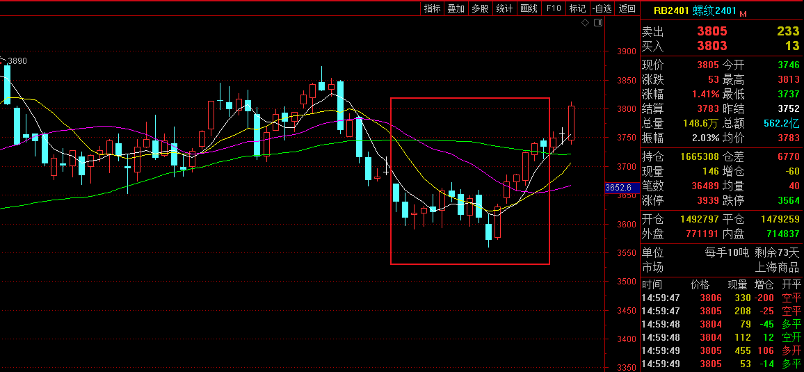Image resolution: width=804 pixels, height=372 pixels.
Task: Click the 买入 bid price 3803
Action: [711, 46]
